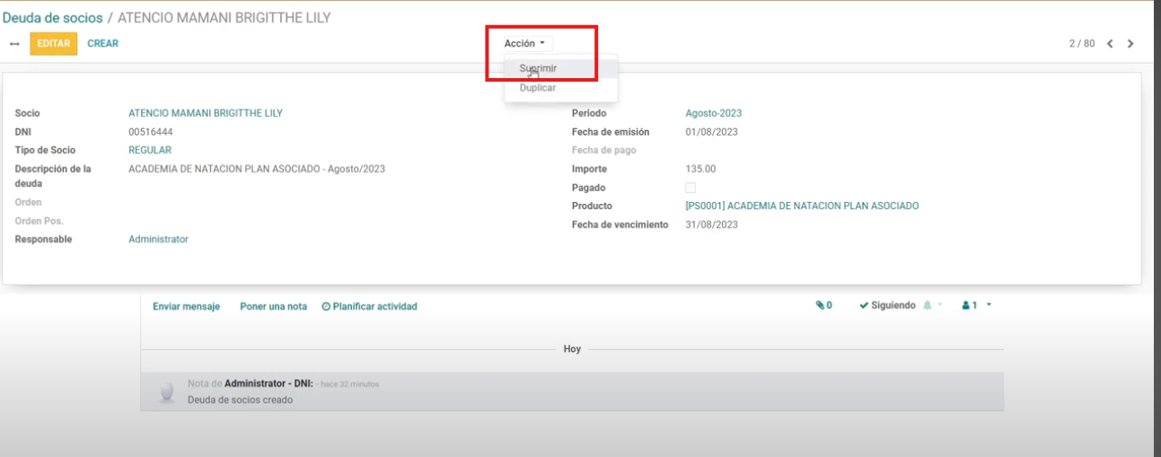Expand the followers dropdown caret beside number 1

(x=989, y=305)
